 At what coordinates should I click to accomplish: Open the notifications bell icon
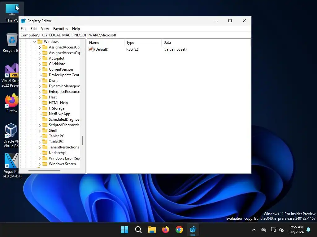coord(308,230)
